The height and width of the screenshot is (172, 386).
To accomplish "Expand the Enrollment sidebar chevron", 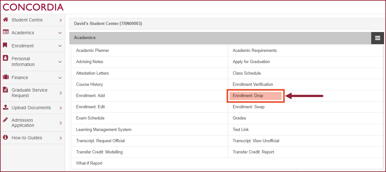I will tap(60, 46).
